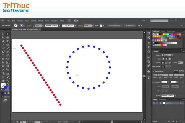The width and height of the screenshot is (185, 123).
Task: Select the Pencil tool
Action: tap(7, 48)
